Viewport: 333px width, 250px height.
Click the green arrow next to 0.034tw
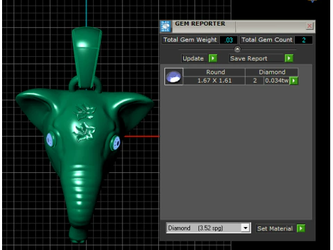click(x=293, y=81)
